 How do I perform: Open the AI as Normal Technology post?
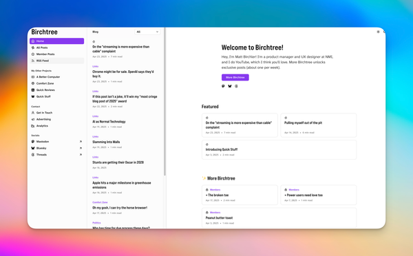point(109,122)
